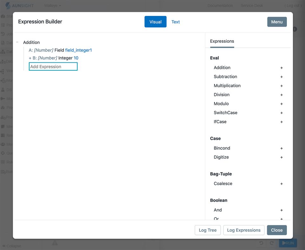Image resolution: width=305 pixels, height=250 pixels.
Task: Click the redo icon in the bottom toolbar
Action: 271,243
